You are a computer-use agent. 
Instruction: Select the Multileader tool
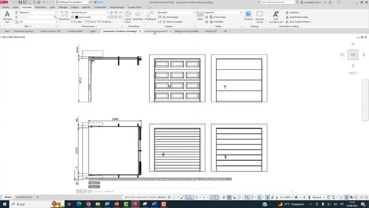coord(150,16)
